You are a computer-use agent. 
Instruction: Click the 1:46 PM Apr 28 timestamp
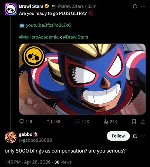tap(28, 162)
